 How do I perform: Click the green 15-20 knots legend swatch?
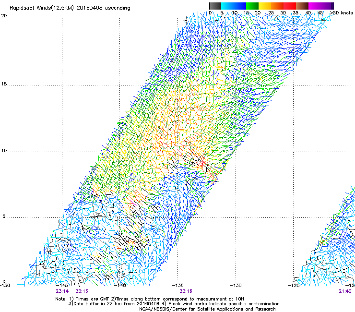pyautogui.click(x=252, y=6)
